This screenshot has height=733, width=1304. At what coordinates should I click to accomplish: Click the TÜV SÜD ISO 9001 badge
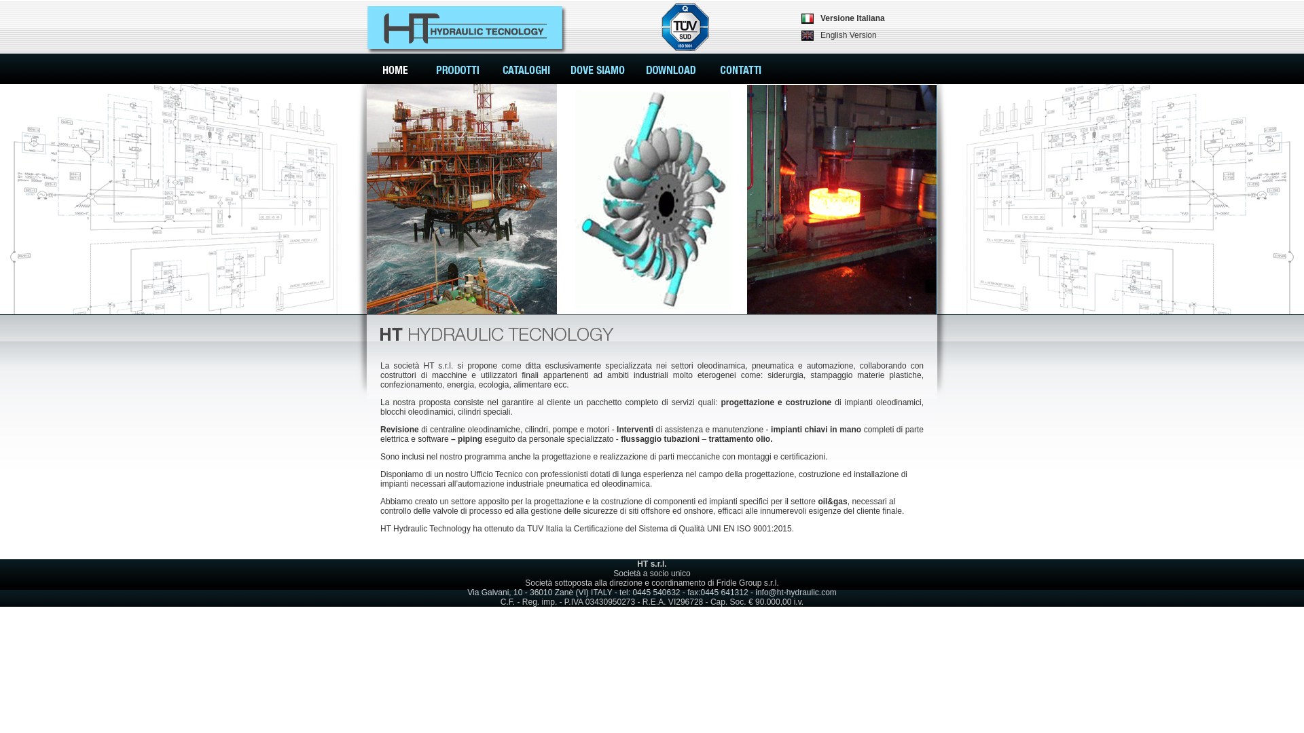[x=685, y=27]
